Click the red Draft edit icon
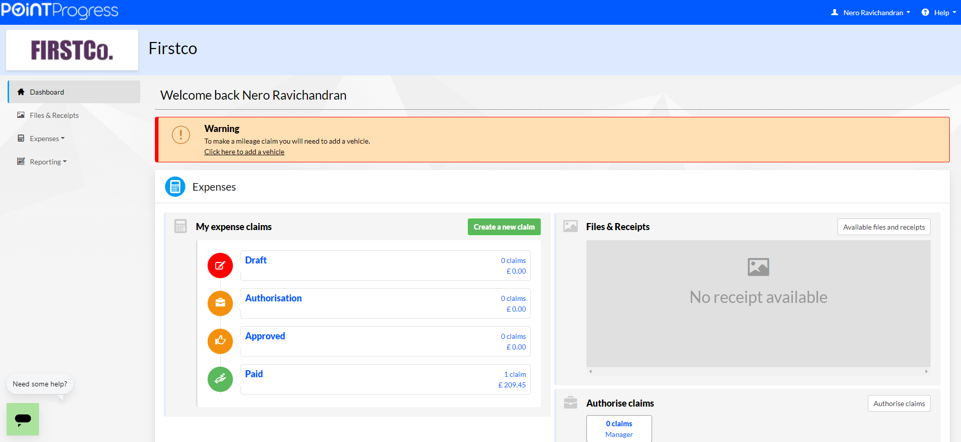The width and height of the screenshot is (961, 442). click(220, 266)
